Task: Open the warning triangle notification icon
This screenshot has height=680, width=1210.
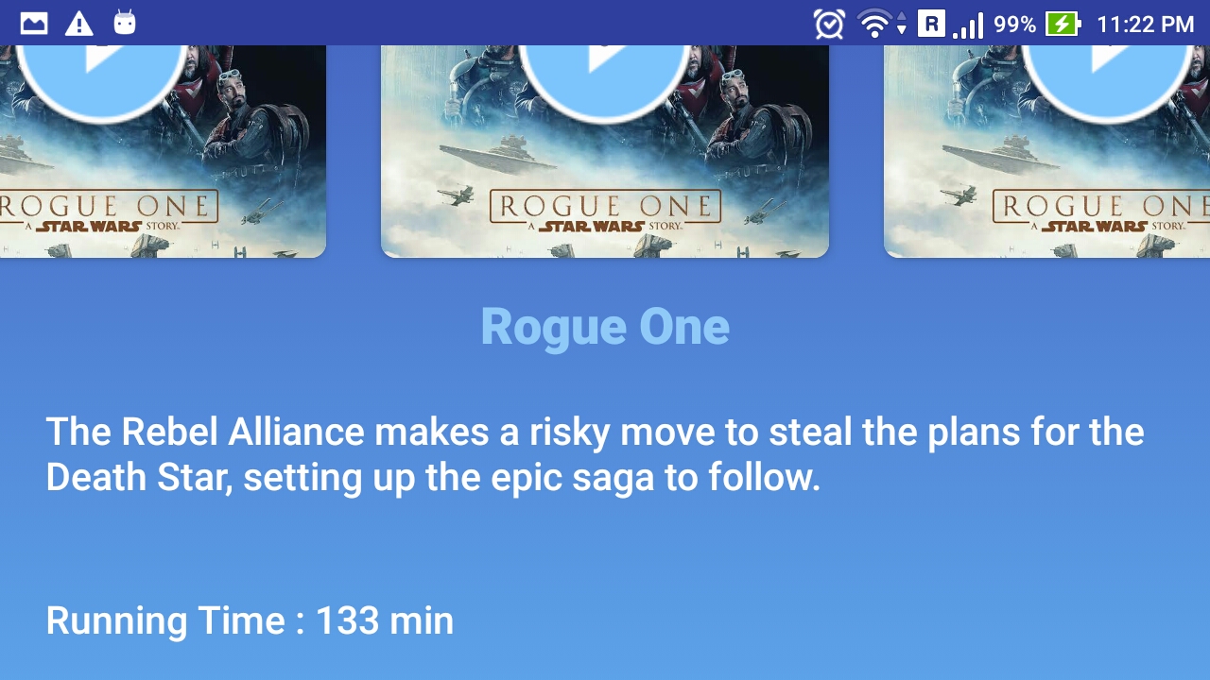Action: click(79, 24)
